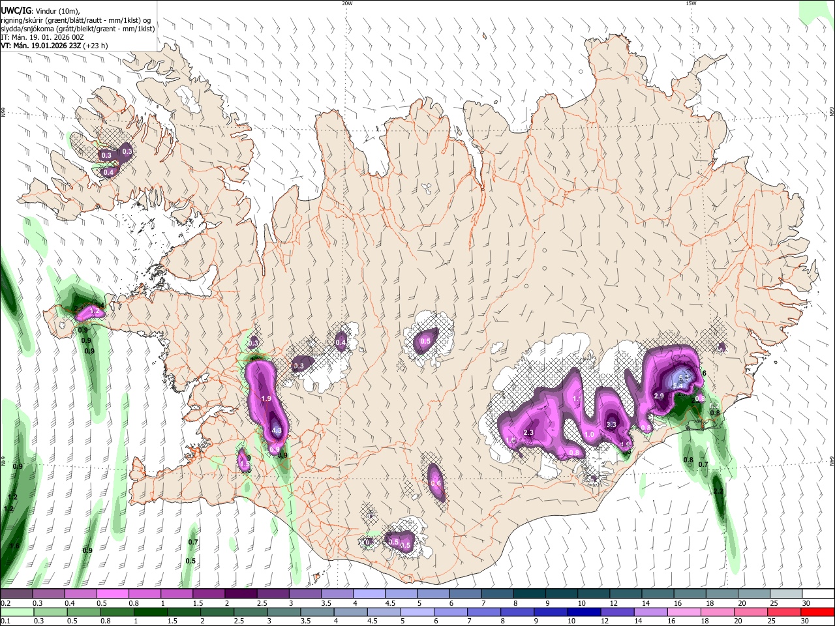Click the '20W' longitude label

(347, 3)
